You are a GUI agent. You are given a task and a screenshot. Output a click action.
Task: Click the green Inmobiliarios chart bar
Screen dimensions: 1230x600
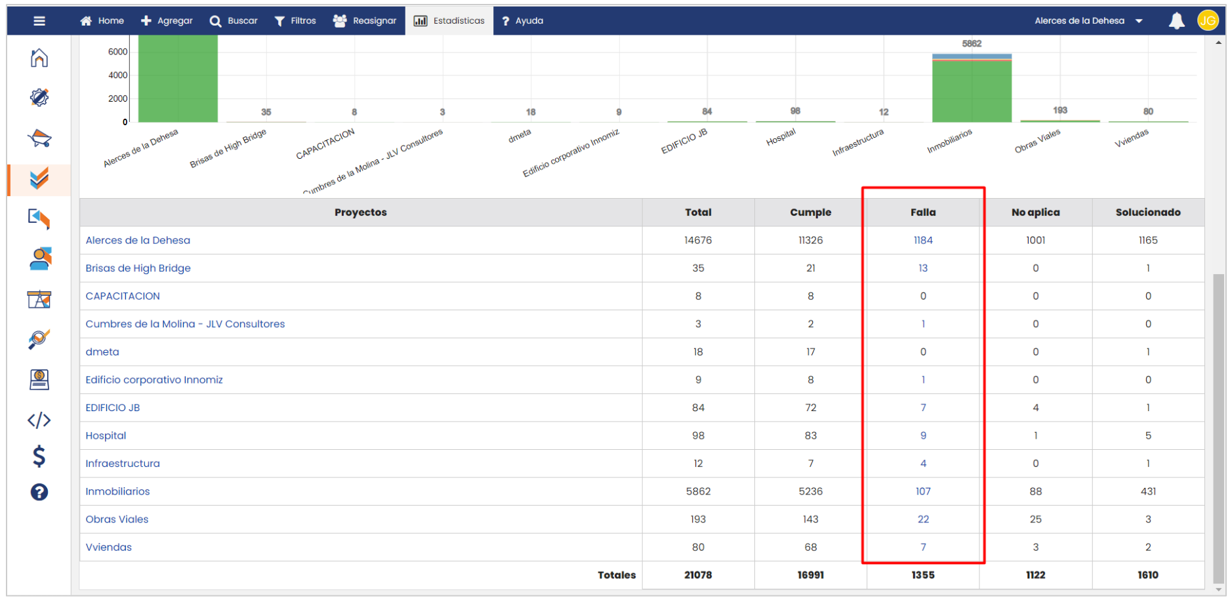[x=972, y=92]
